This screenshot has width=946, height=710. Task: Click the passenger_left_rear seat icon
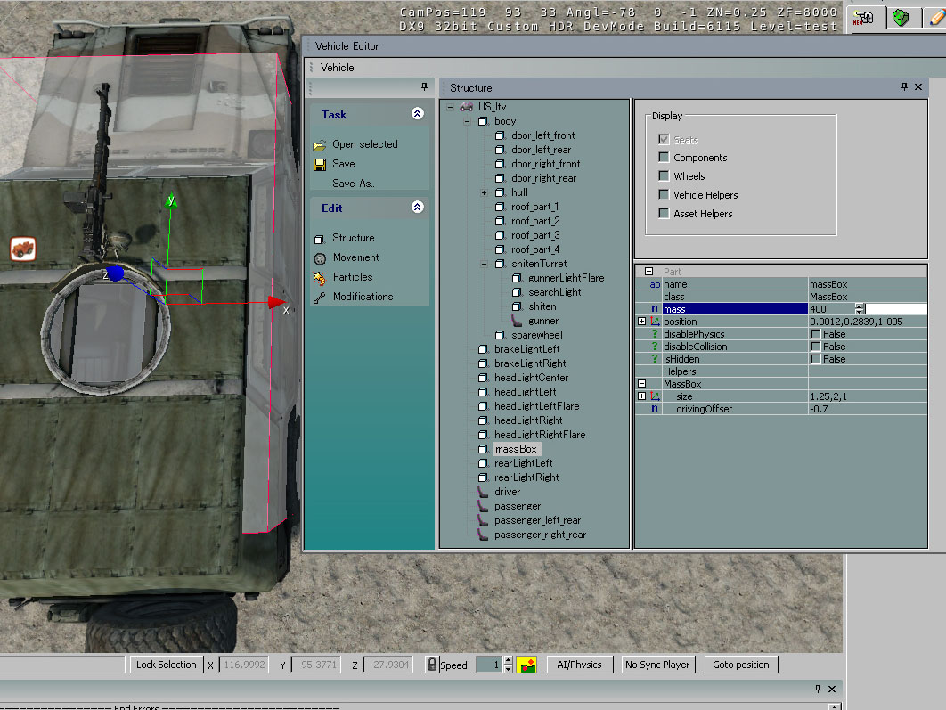(x=483, y=520)
